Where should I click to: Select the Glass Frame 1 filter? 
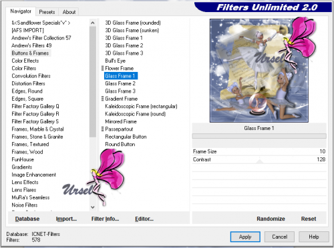pos(121,76)
